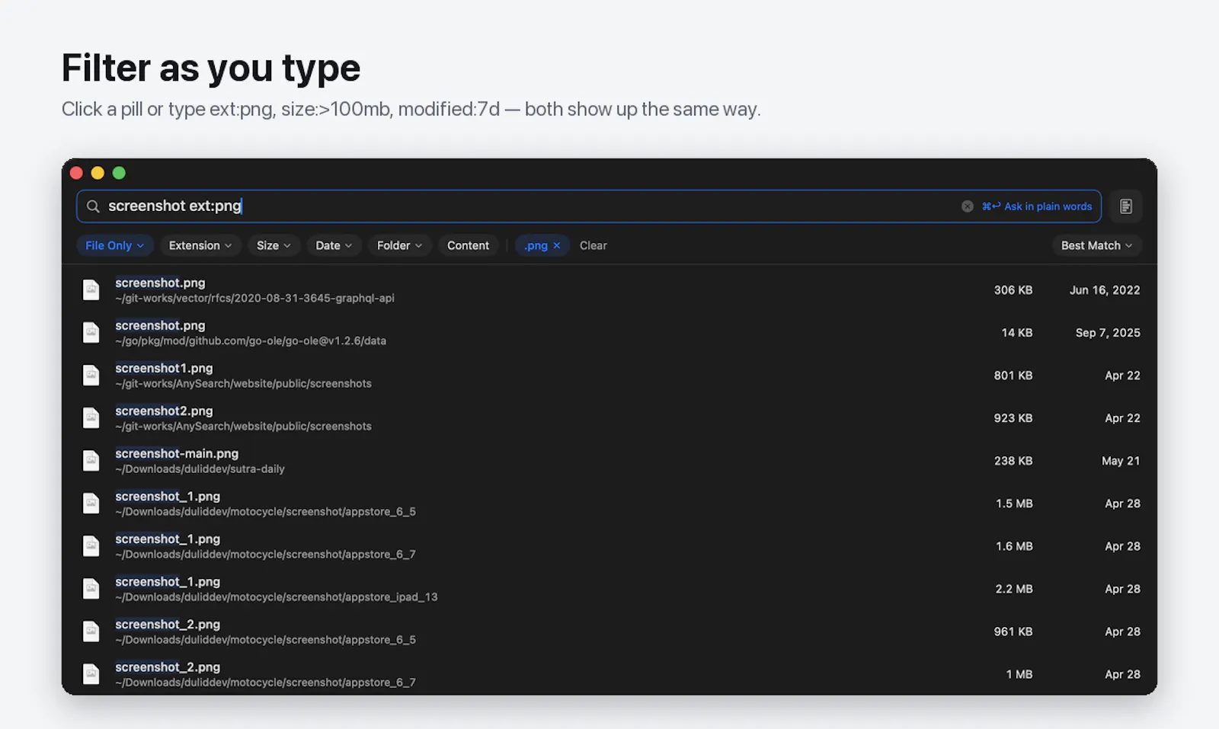Viewport: 1219px width, 729px height.
Task: Click the file name screenshot1.png
Action: click(x=164, y=368)
